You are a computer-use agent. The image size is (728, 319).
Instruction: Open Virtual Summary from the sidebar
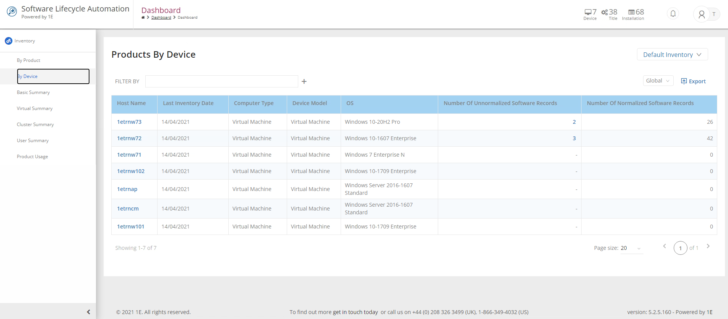35,108
